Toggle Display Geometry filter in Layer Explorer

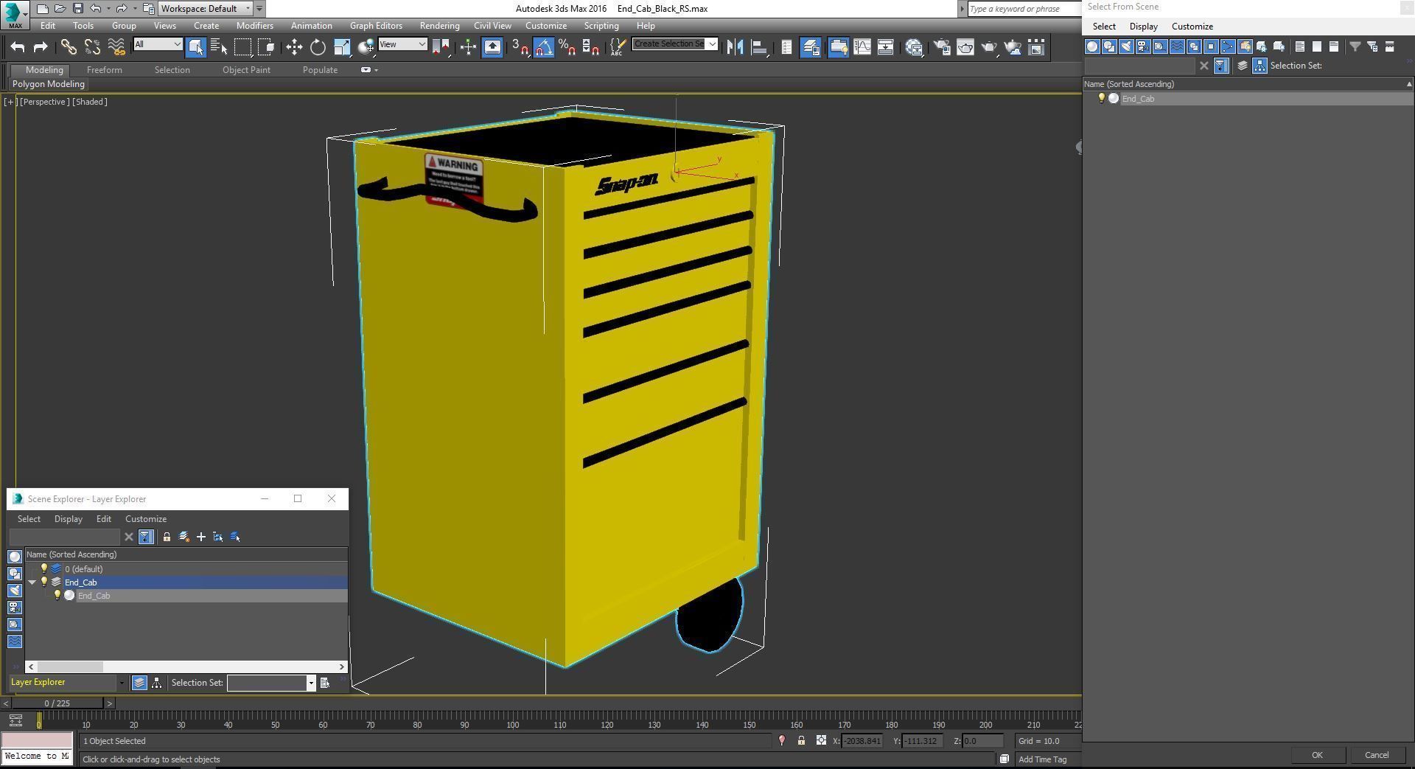click(x=15, y=557)
